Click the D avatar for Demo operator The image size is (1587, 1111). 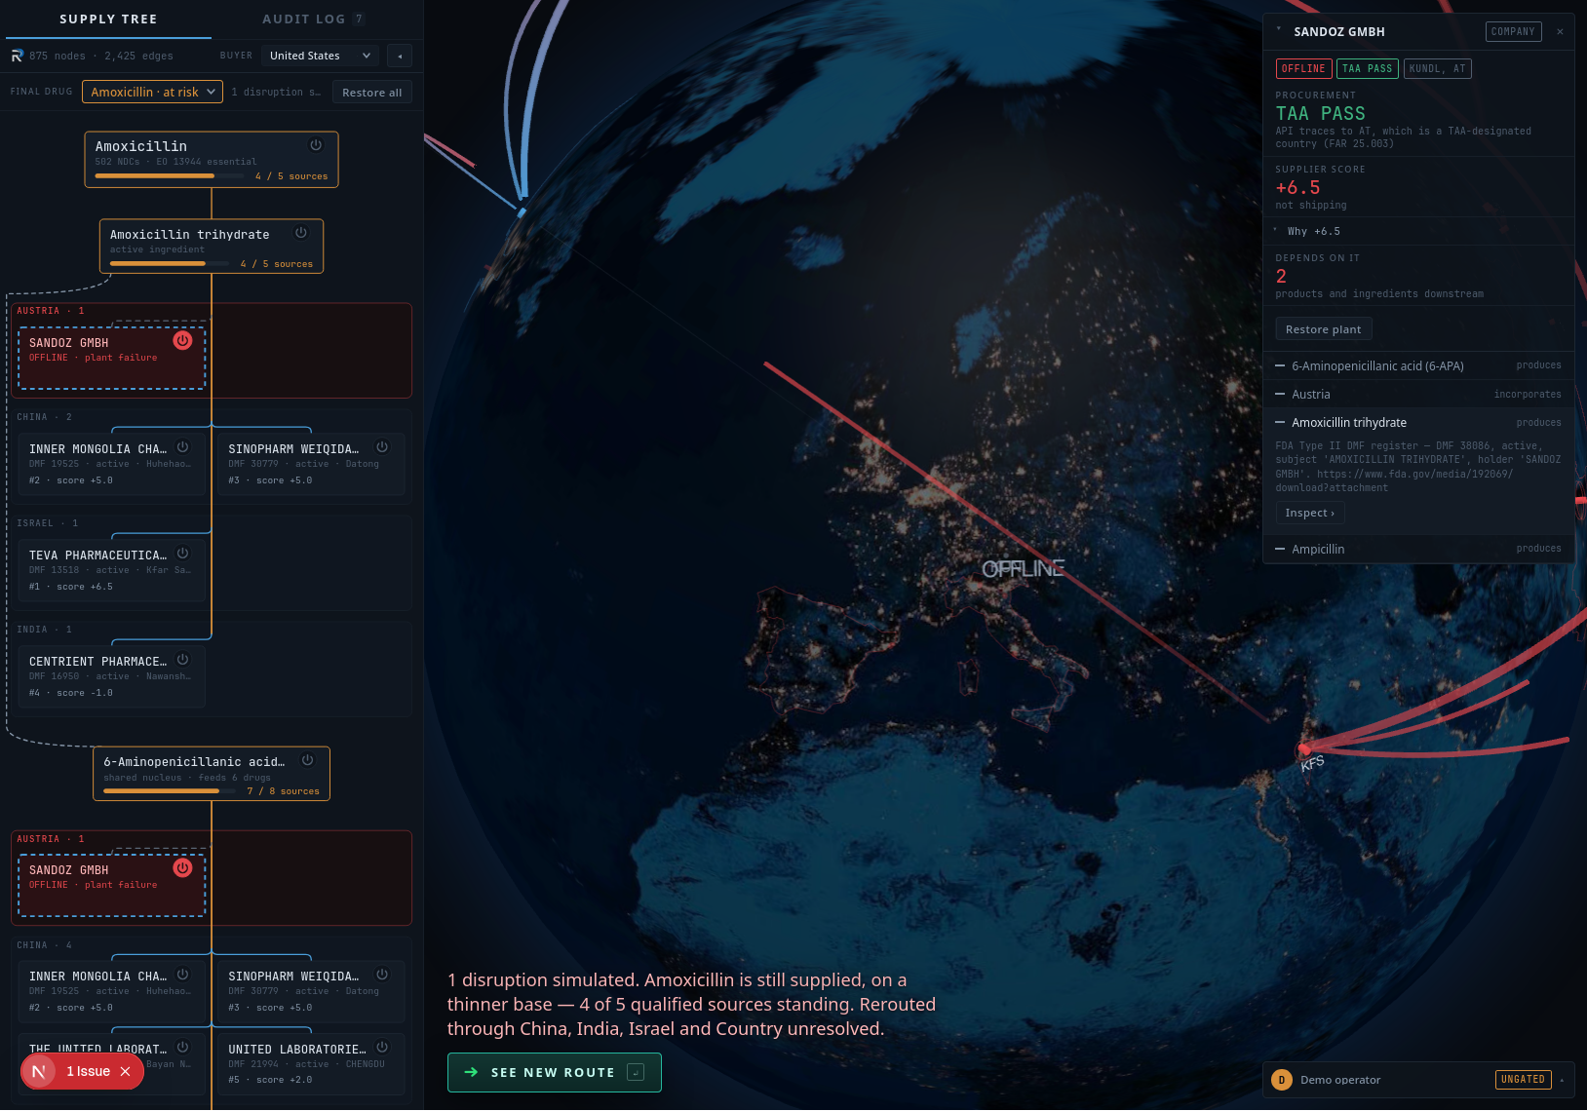point(1282,1079)
